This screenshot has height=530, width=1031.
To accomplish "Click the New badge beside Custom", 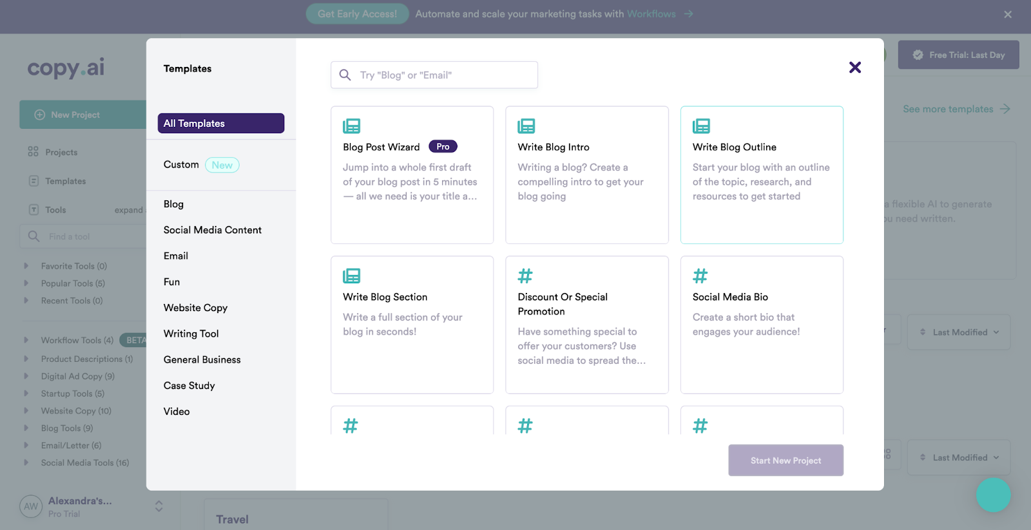I will click(x=222, y=165).
